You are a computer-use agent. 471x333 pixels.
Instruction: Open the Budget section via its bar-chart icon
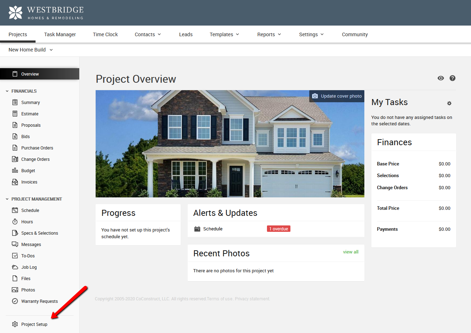click(x=14, y=170)
